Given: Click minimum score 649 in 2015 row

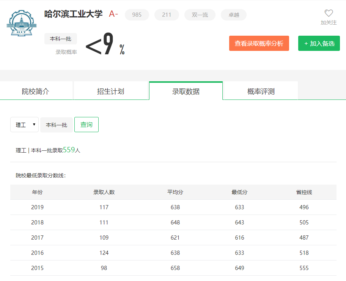Looking at the screenshot, I should 239,268.
